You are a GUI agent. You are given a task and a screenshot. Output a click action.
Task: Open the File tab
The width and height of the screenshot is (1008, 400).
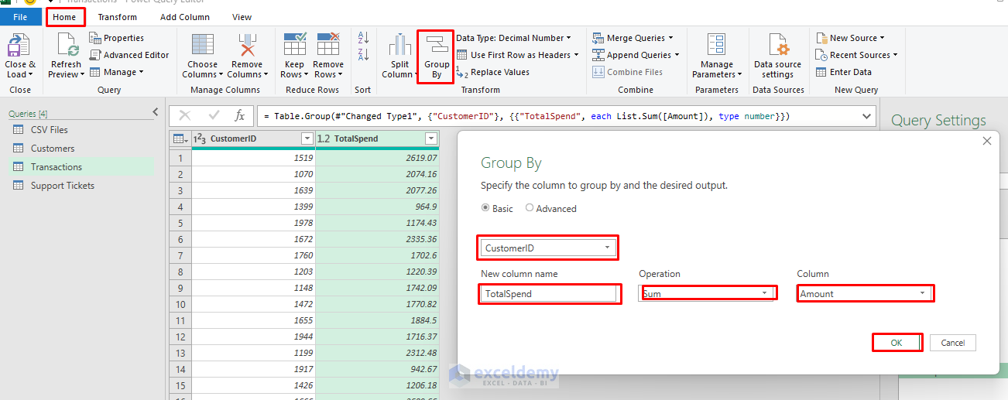[x=20, y=17]
